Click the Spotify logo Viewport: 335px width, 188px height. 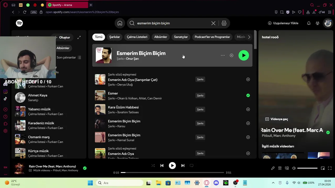(19, 23)
